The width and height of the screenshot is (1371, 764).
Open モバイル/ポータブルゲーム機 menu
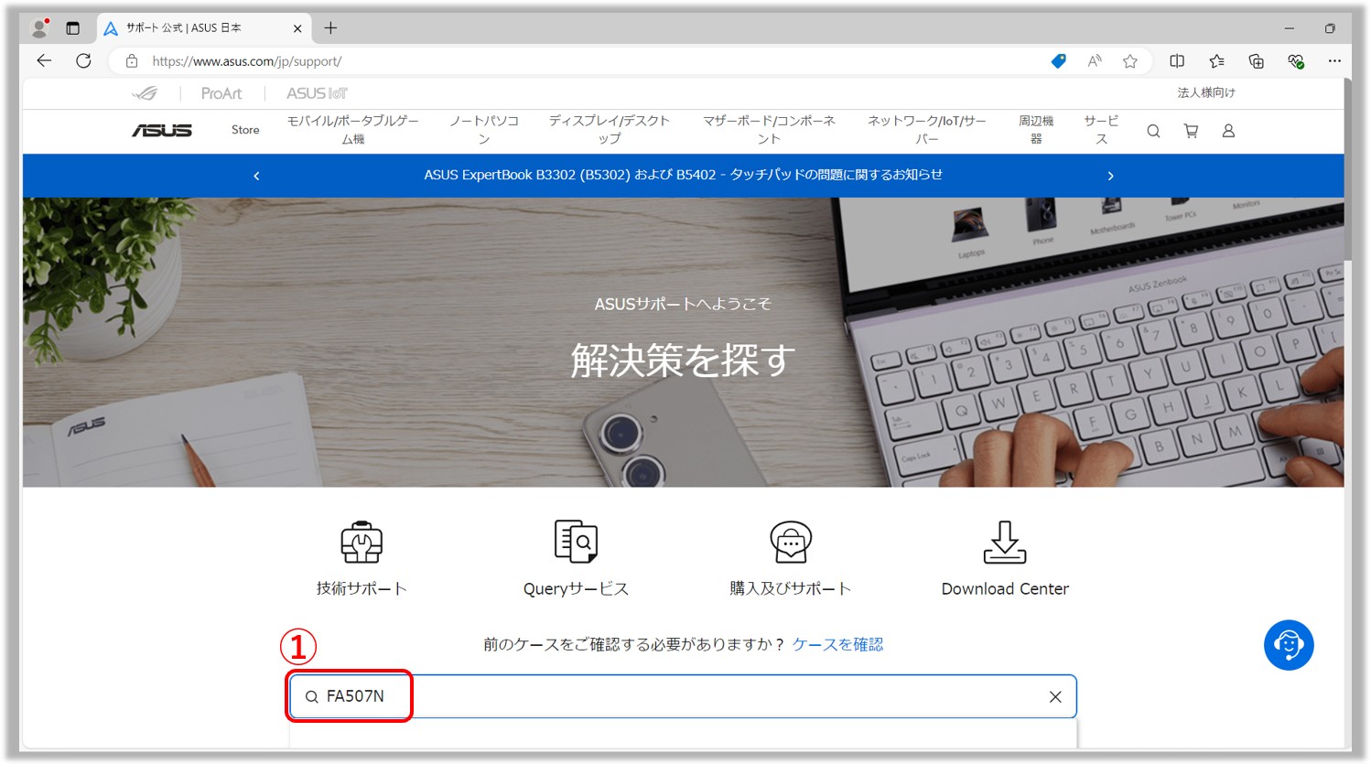pyautogui.click(x=353, y=130)
